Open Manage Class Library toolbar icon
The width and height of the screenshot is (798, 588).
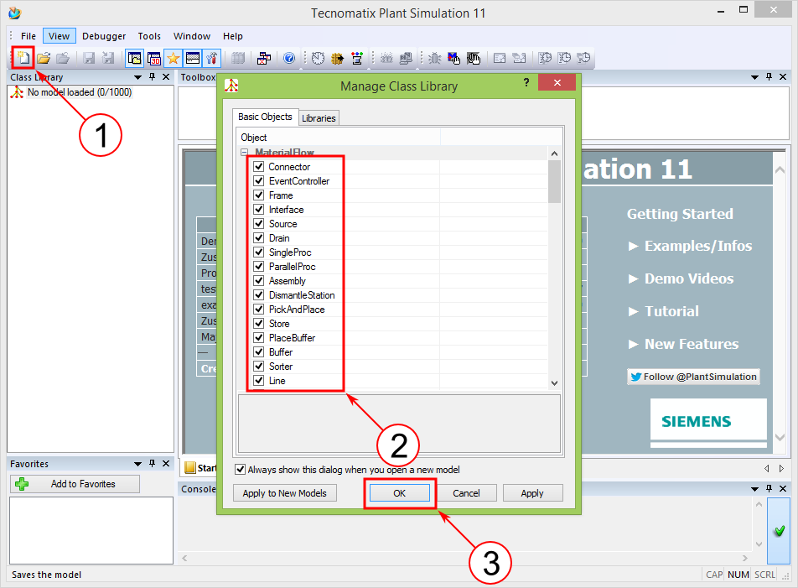pyautogui.click(x=263, y=58)
